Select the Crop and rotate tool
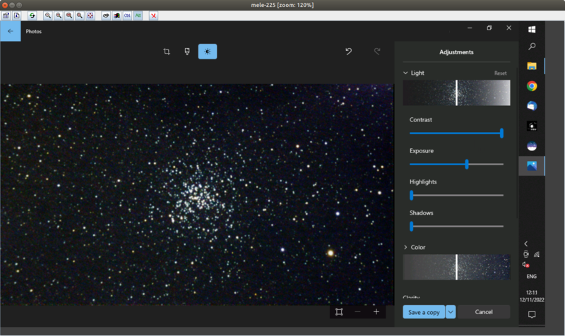 (x=167, y=52)
